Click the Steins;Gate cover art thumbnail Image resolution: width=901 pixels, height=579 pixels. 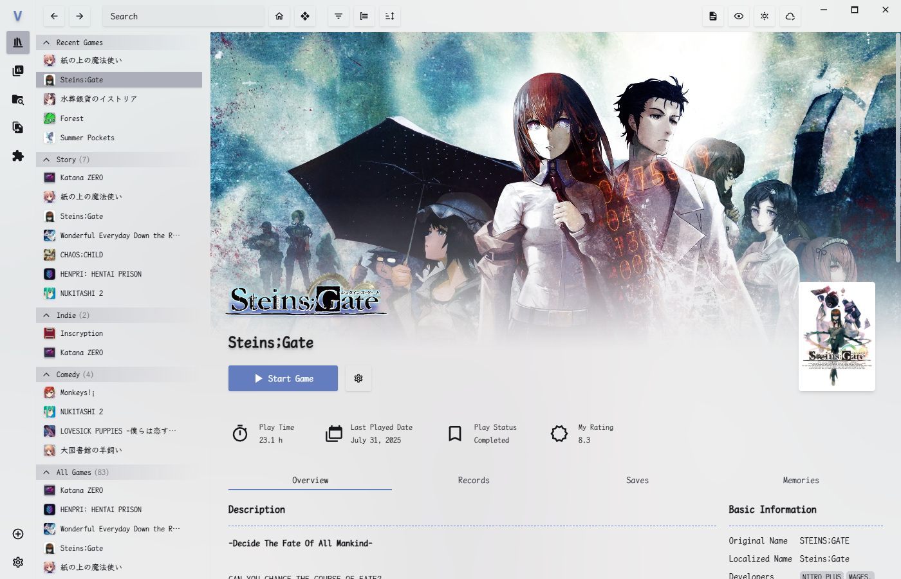pyautogui.click(x=837, y=336)
